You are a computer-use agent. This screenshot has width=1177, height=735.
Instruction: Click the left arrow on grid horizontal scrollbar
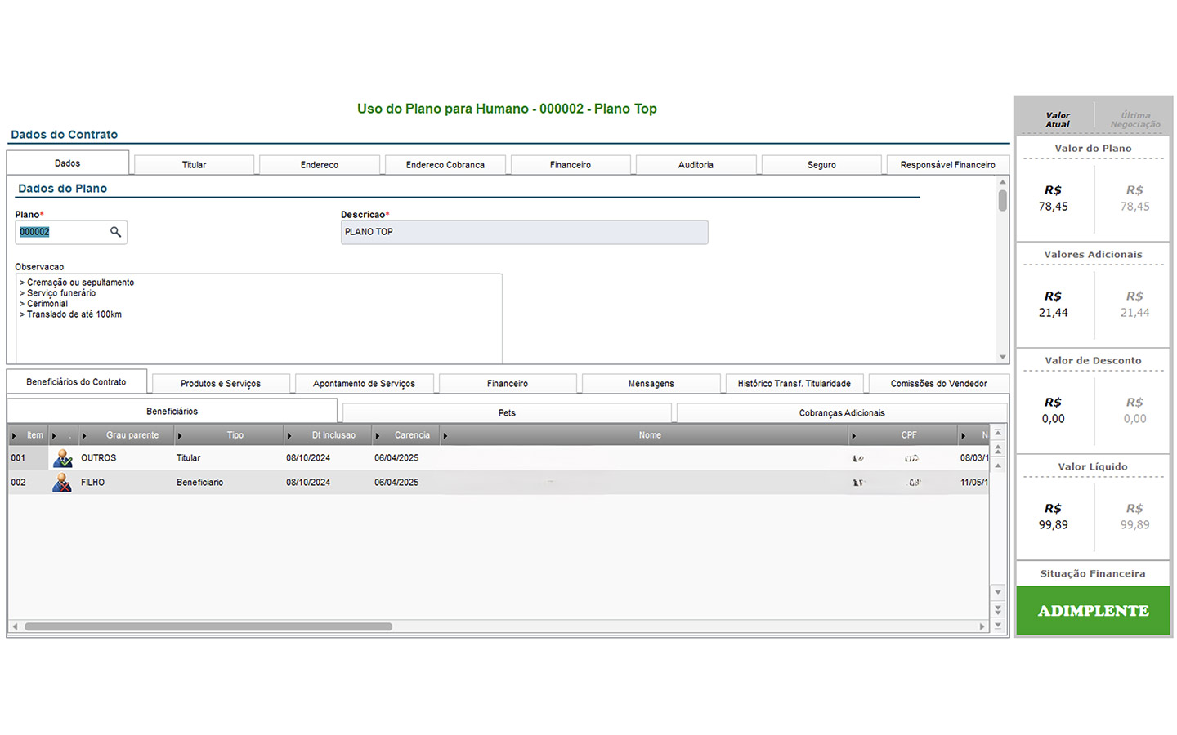(x=15, y=626)
